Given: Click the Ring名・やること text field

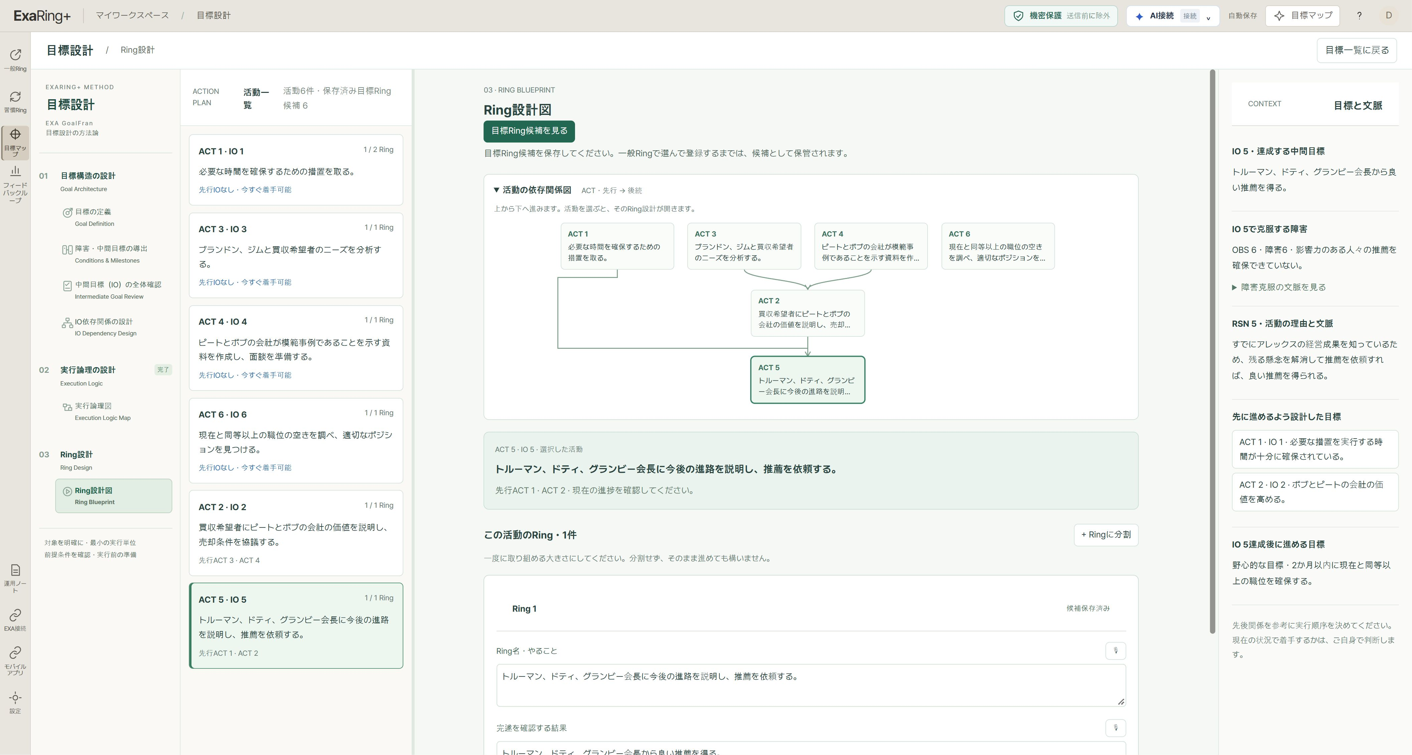Looking at the screenshot, I should (x=811, y=685).
